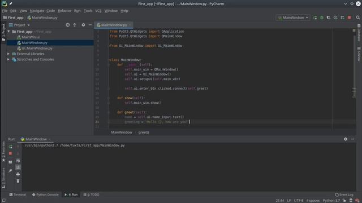The height and width of the screenshot is (203, 362).
Task: Open Search Everywhere magnifier icon
Action: coord(358,17)
